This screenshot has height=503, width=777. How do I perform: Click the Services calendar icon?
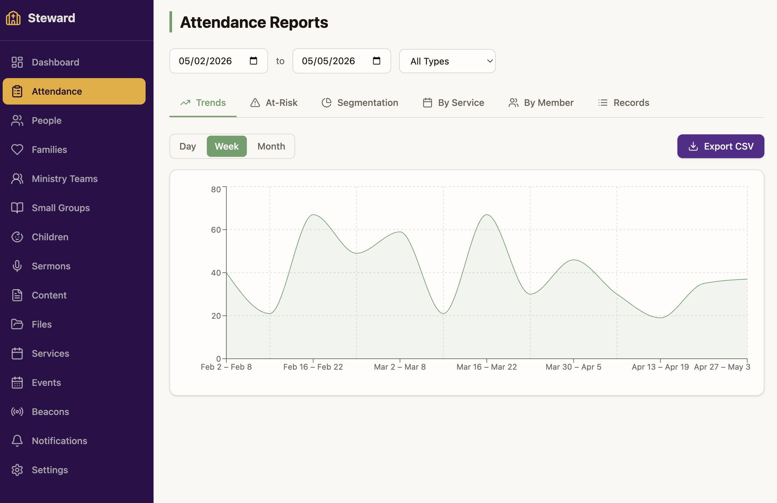[17, 353]
